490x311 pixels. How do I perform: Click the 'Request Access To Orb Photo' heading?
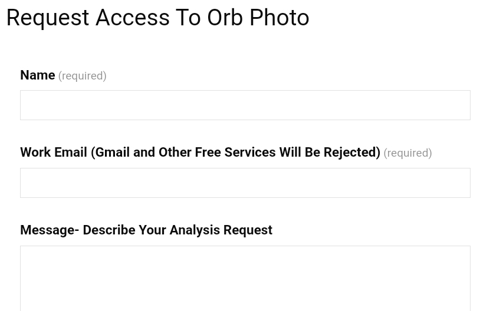[x=157, y=18]
